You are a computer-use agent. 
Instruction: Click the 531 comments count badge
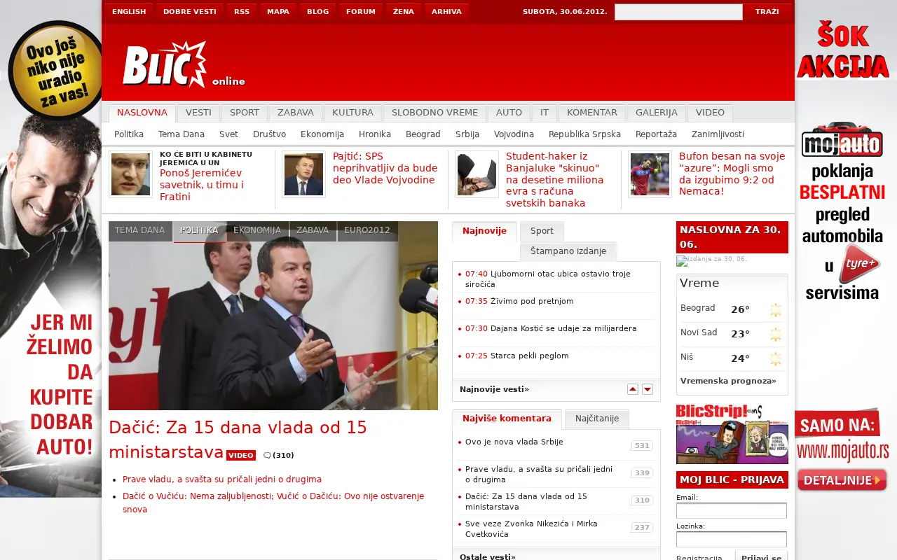click(642, 445)
